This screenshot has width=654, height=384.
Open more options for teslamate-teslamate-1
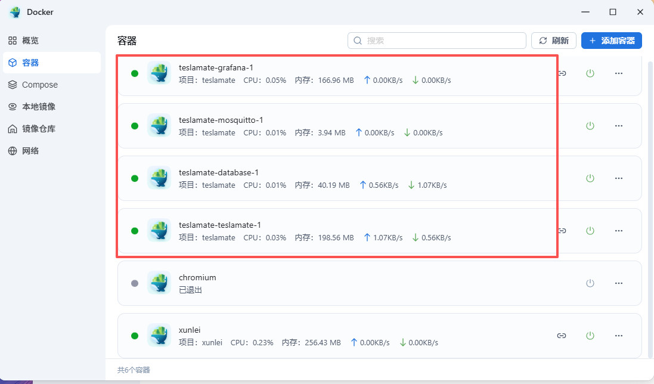[619, 231]
